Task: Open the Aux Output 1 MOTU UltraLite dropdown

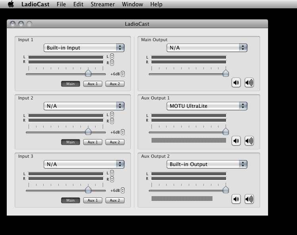Action: (x=207, y=106)
